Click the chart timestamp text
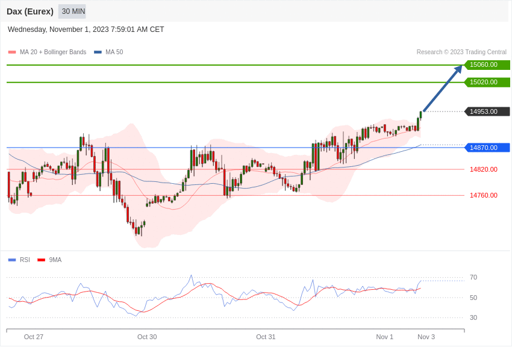The height and width of the screenshot is (347, 512). (86, 30)
